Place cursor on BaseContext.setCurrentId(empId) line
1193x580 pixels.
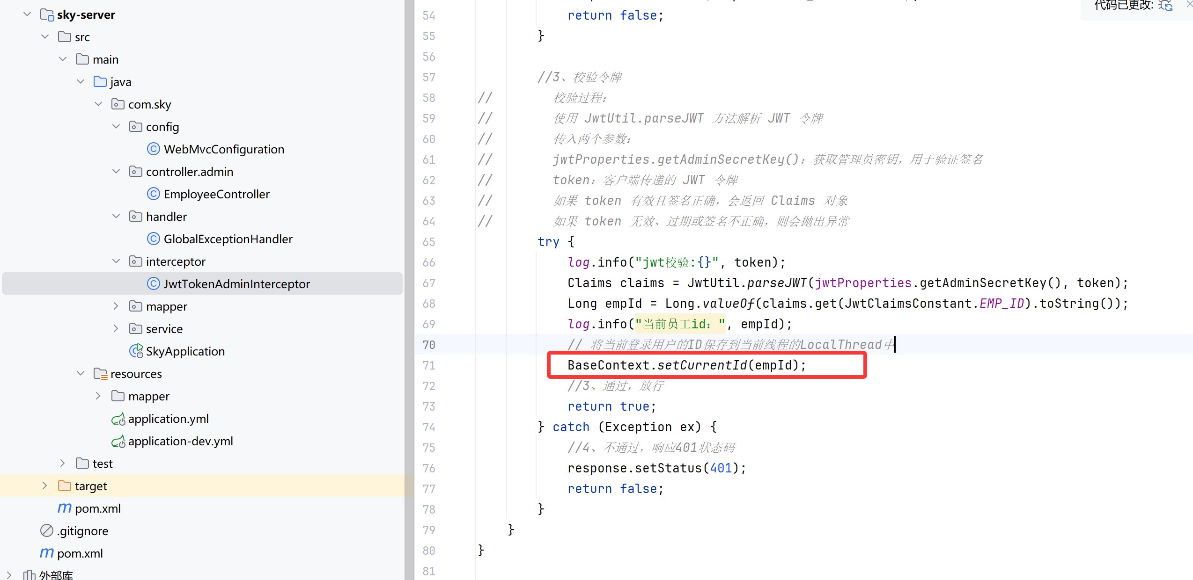686,365
